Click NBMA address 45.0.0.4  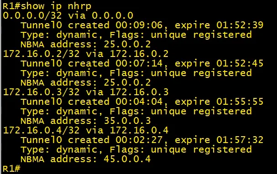click(127, 159)
